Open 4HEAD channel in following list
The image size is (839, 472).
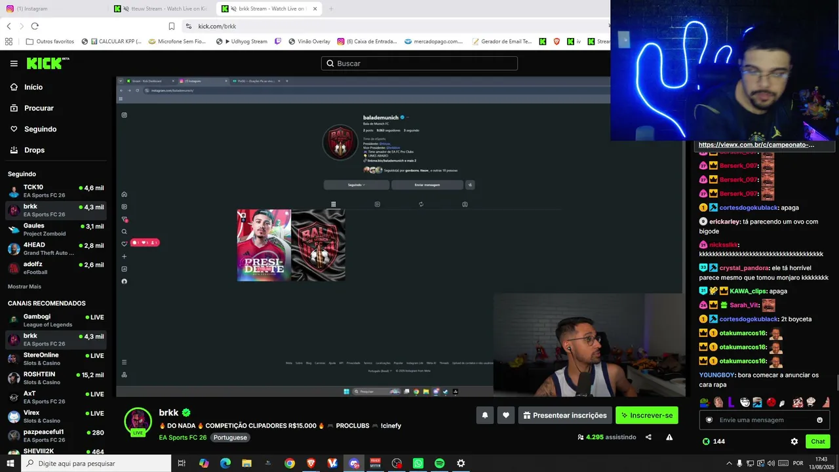(56, 248)
